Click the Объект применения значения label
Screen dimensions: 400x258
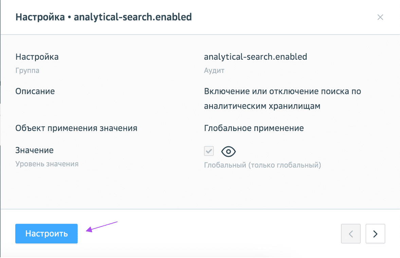pyautogui.click(x=76, y=128)
